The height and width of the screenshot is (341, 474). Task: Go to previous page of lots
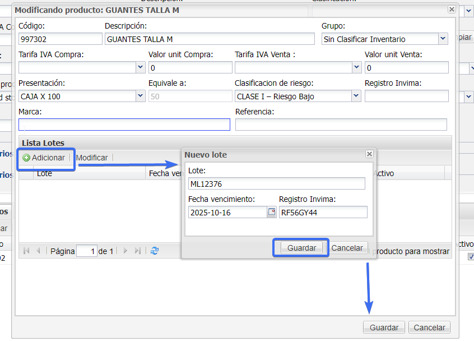38,251
